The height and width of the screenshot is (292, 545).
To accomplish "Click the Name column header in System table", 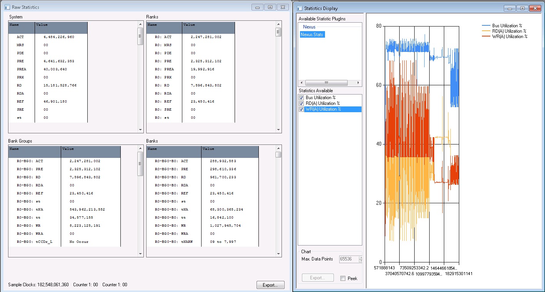I will pyautogui.click(x=22, y=27).
